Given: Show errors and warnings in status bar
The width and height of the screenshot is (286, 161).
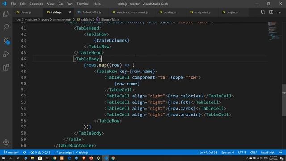Looking at the screenshot, I should [41, 153].
